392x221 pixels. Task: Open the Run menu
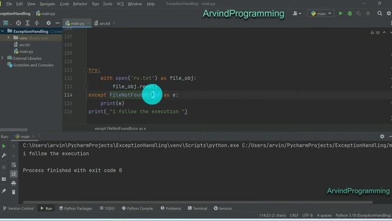96,4
